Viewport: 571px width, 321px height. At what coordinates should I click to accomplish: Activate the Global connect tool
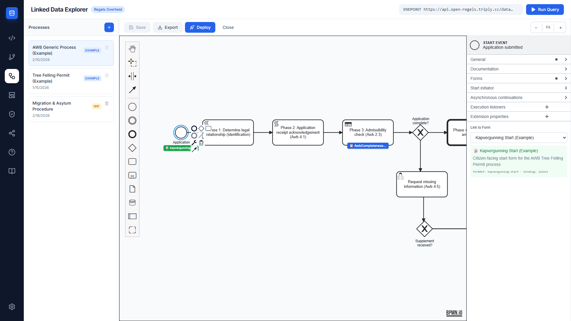[132, 89]
